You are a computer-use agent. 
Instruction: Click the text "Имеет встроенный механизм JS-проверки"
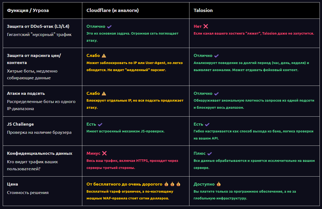[x=125, y=131]
